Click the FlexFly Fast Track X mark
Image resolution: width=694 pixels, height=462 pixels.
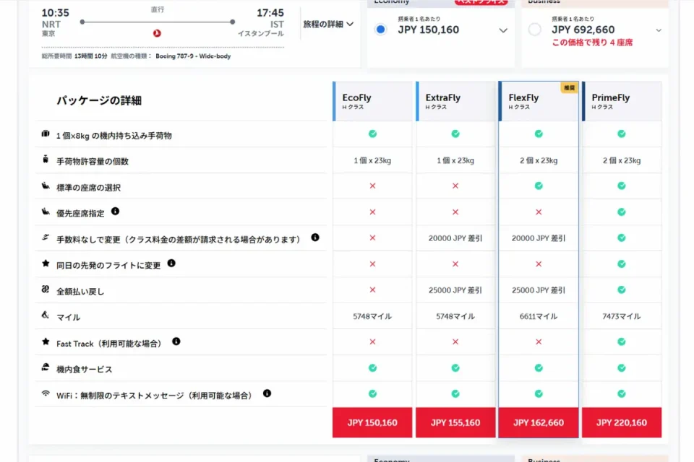tap(539, 341)
